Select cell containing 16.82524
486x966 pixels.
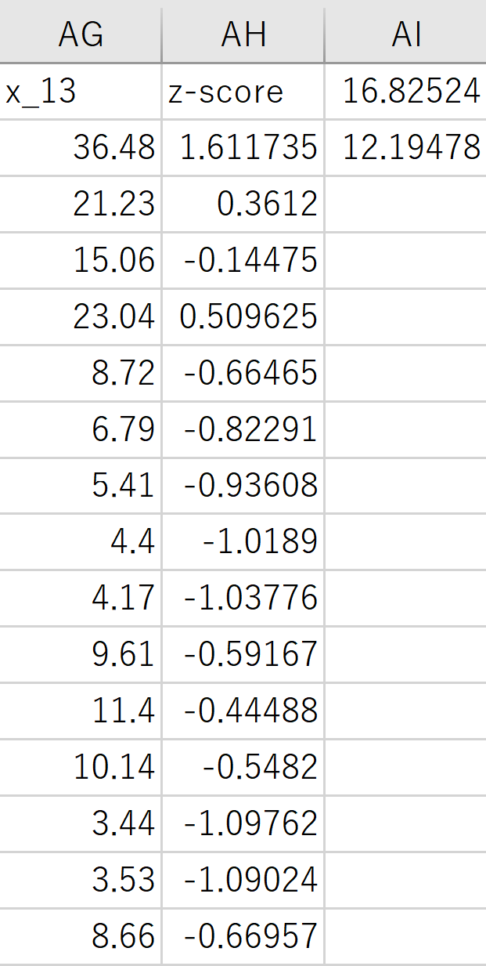[x=406, y=92]
